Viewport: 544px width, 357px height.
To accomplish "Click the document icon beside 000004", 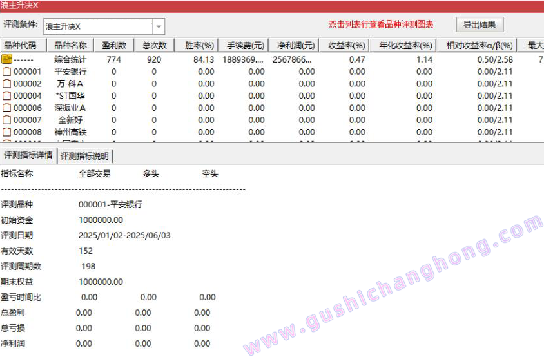I will tap(6, 96).
